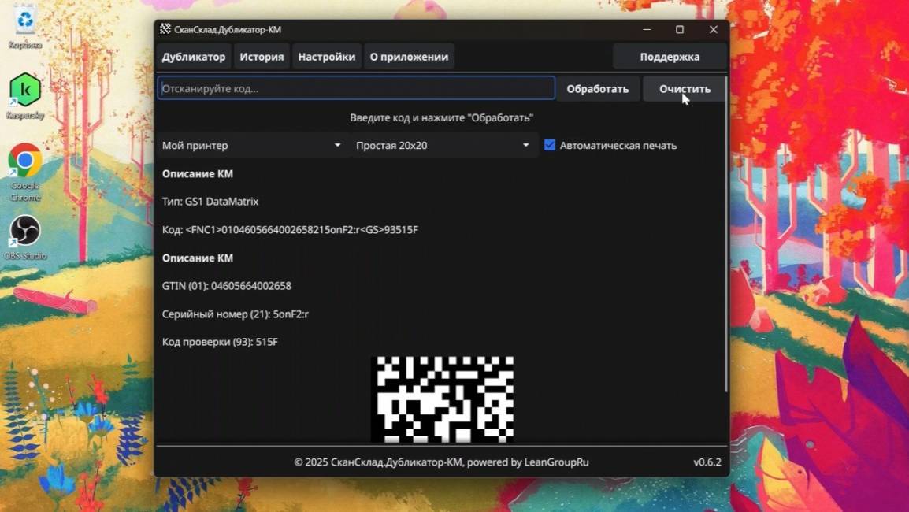Minimize the СканСклад window
Screen dimensions: 909x512
pyautogui.click(x=647, y=29)
